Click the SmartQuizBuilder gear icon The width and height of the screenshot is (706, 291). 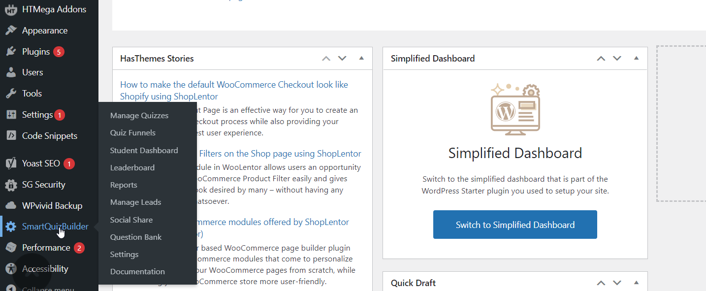(x=11, y=226)
